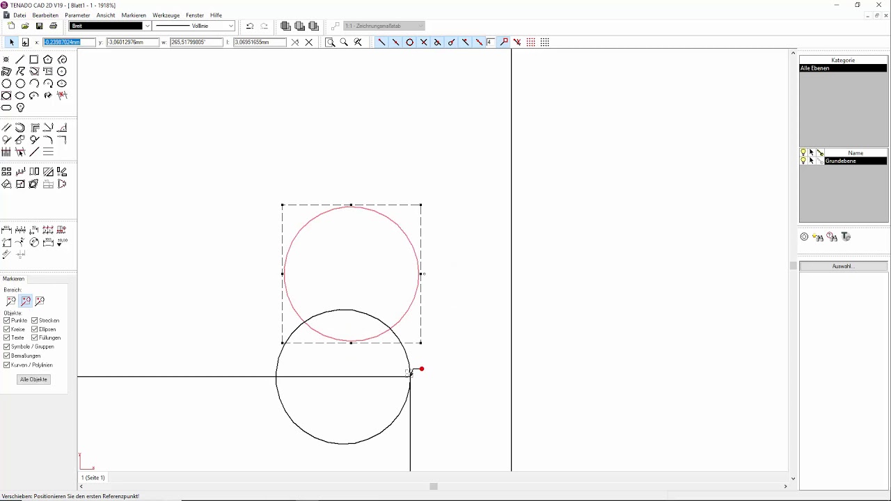Select the hatching tool icon

coord(48,172)
